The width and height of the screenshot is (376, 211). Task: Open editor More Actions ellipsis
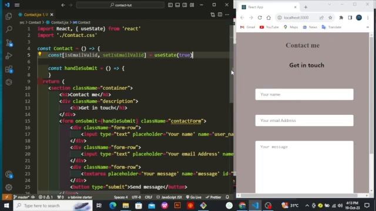(227, 15)
